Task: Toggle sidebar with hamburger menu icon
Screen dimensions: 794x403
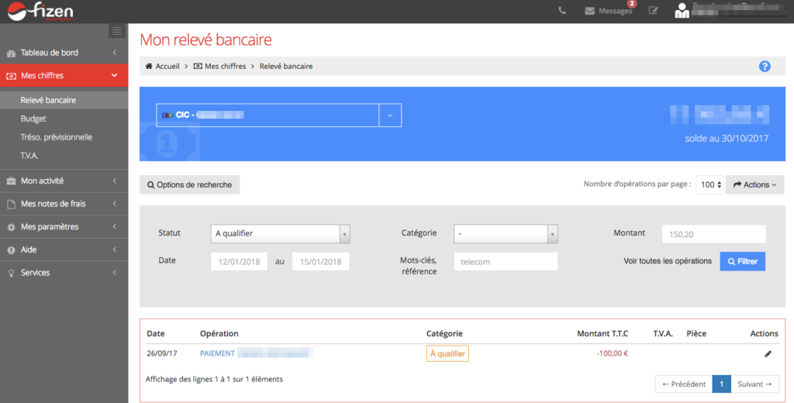Action: (117, 31)
